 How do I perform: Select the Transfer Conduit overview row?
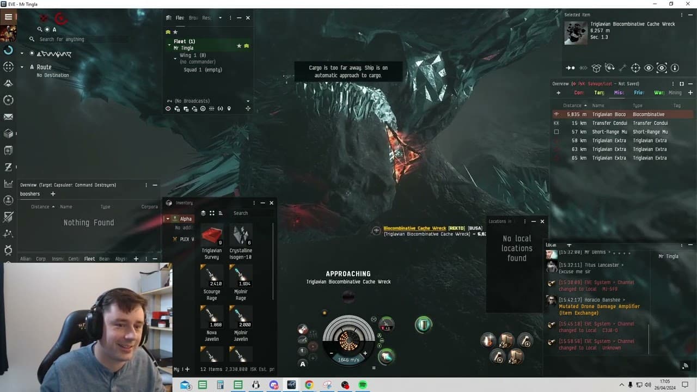coord(623,123)
